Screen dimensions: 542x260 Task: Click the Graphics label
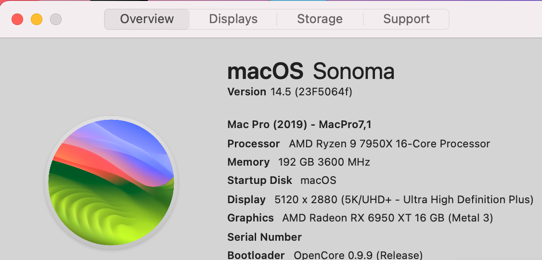pos(250,218)
